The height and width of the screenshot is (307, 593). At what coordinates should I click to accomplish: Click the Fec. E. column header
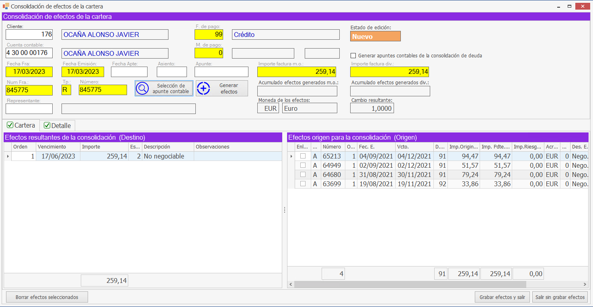(x=375, y=147)
